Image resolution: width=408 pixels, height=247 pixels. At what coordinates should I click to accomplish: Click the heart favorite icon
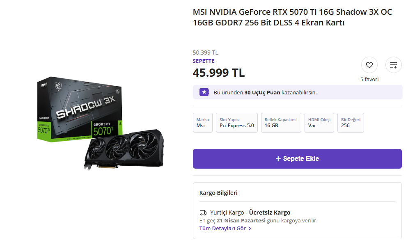pyautogui.click(x=369, y=65)
